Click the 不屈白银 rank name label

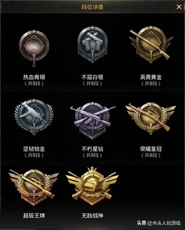[x=92, y=77]
